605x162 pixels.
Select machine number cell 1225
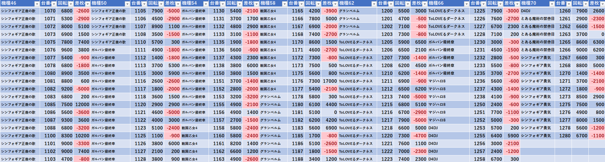point(478,11)
